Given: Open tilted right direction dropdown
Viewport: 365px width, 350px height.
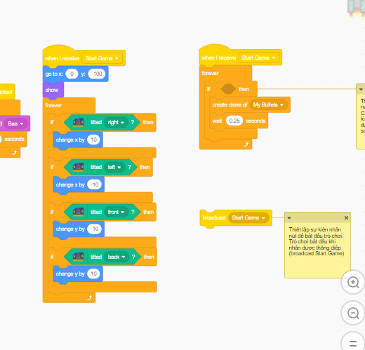Looking at the screenshot, I should coord(117,122).
